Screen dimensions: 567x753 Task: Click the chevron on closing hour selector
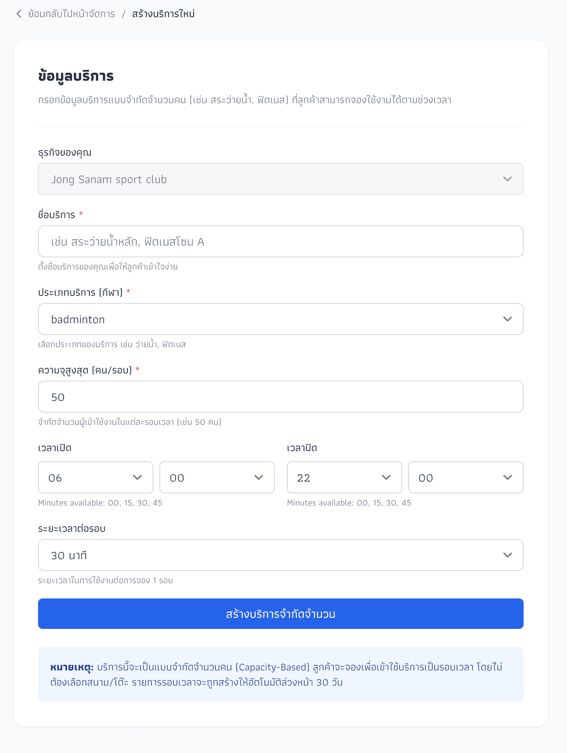point(387,477)
